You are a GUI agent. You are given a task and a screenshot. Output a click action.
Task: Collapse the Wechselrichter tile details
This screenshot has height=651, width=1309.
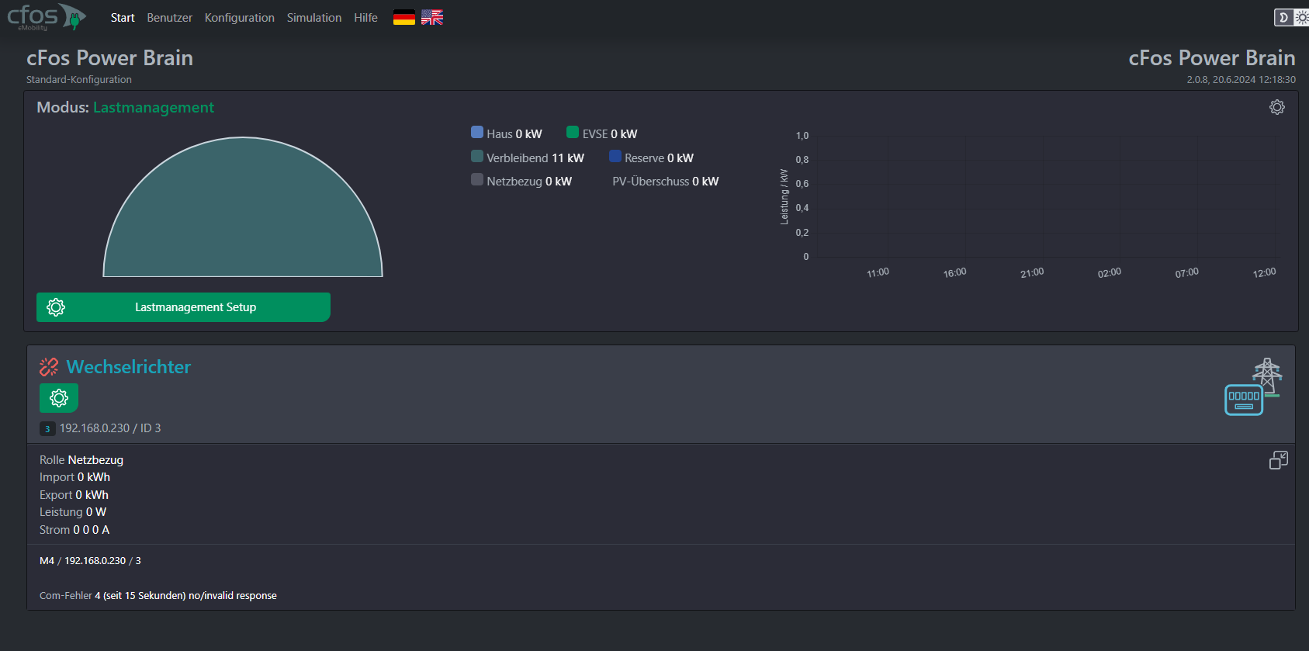(x=1278, y=460)
